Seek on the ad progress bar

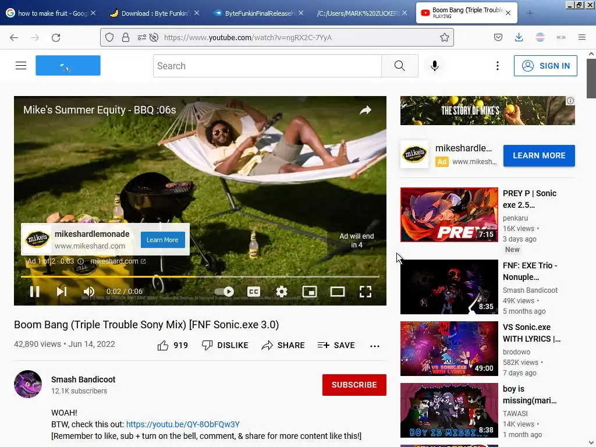coord(200,276)
